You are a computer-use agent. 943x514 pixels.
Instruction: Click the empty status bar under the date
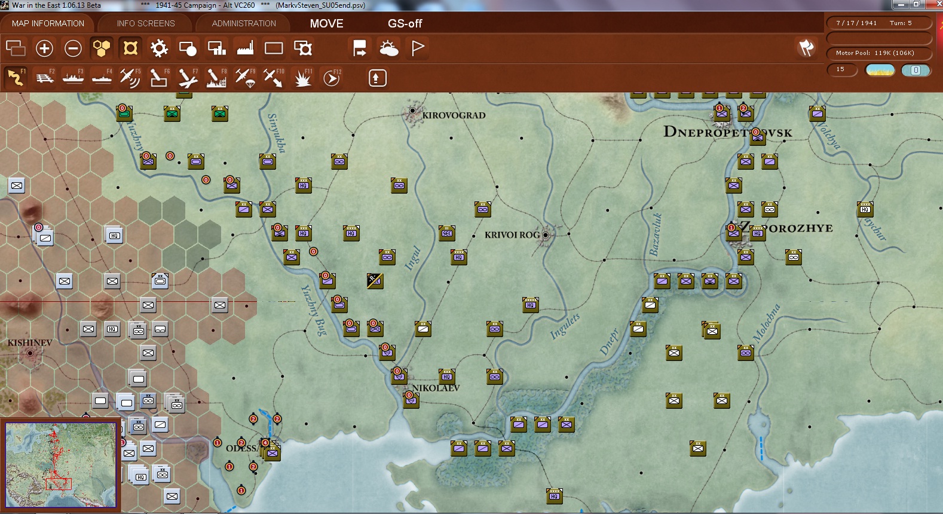click(x=879, y=38)
